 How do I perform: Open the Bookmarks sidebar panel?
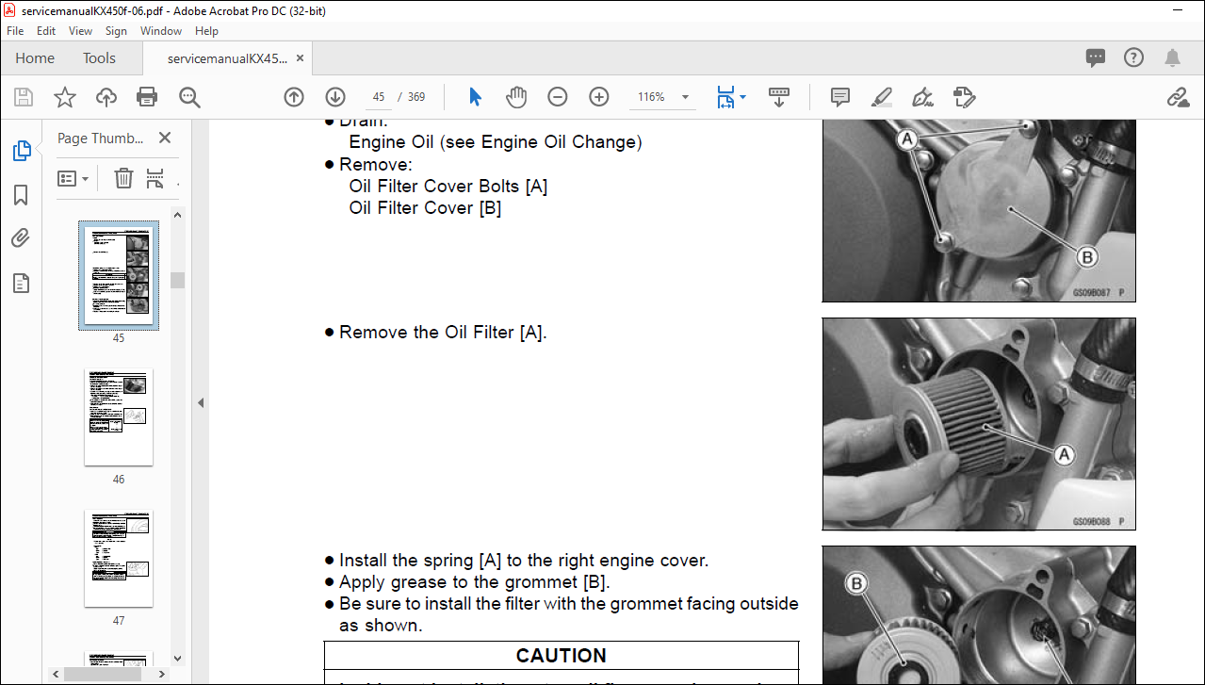(x=21, y=195)
